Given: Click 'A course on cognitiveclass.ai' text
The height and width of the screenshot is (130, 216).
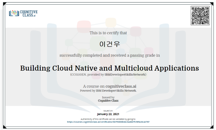Looking at the screenshot, I should point(110,86).
